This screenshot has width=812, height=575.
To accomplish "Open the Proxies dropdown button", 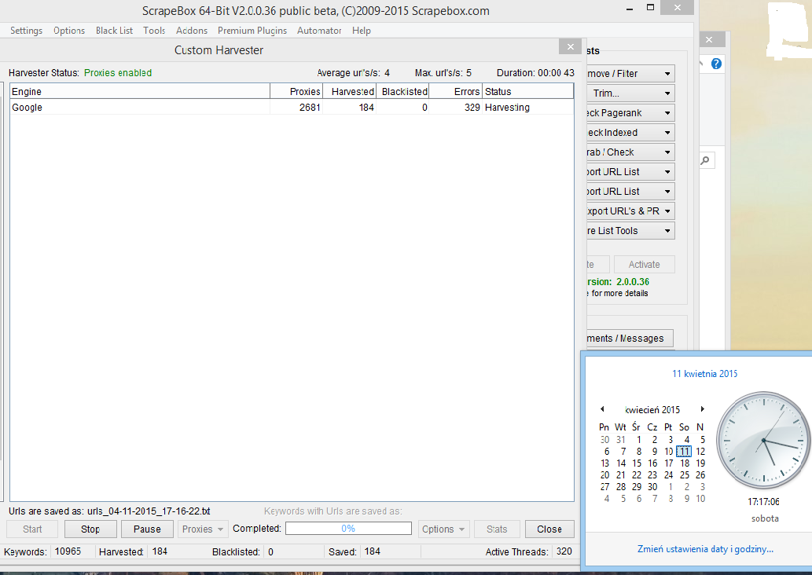I will pos(203,529).
